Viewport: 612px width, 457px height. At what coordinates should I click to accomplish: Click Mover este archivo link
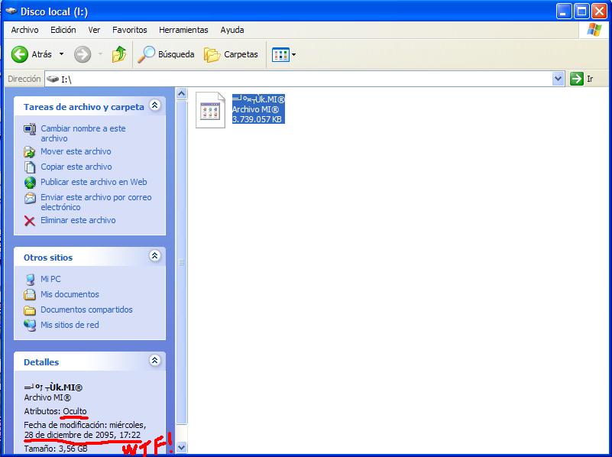pos(76,151)
